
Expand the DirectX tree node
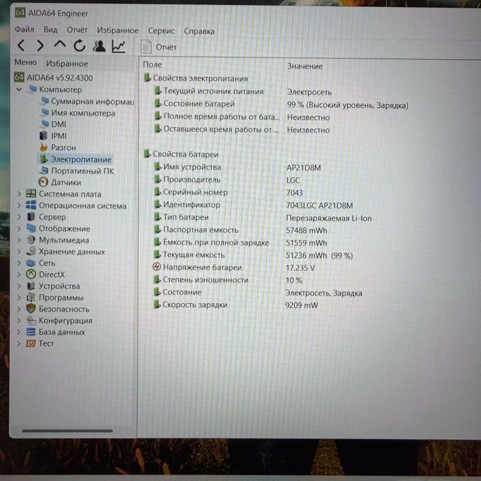click(19, 274)
